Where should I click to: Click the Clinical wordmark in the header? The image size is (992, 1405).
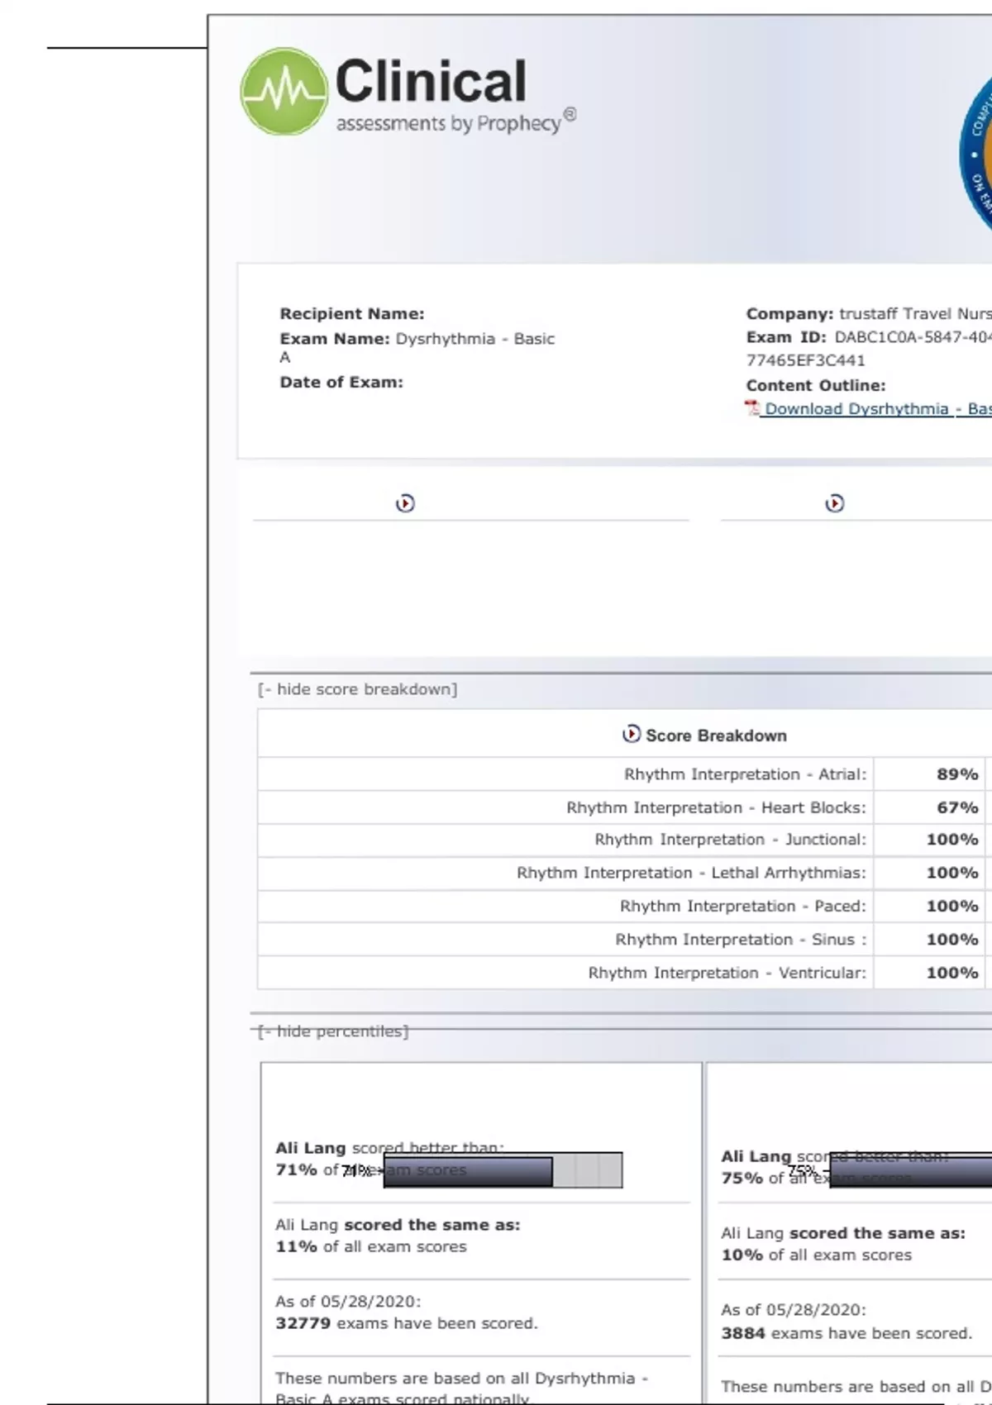point(430,81)
